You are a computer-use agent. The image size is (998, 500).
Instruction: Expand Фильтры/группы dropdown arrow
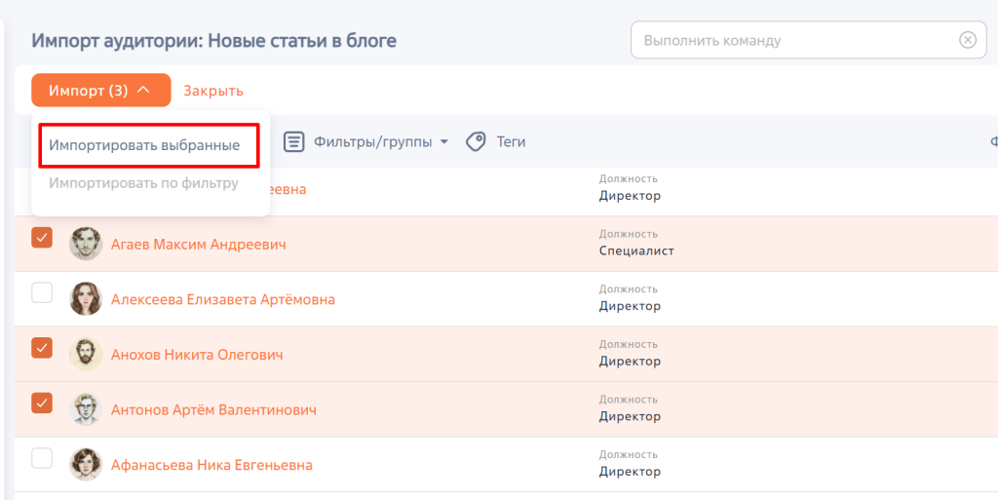(444, 142)
